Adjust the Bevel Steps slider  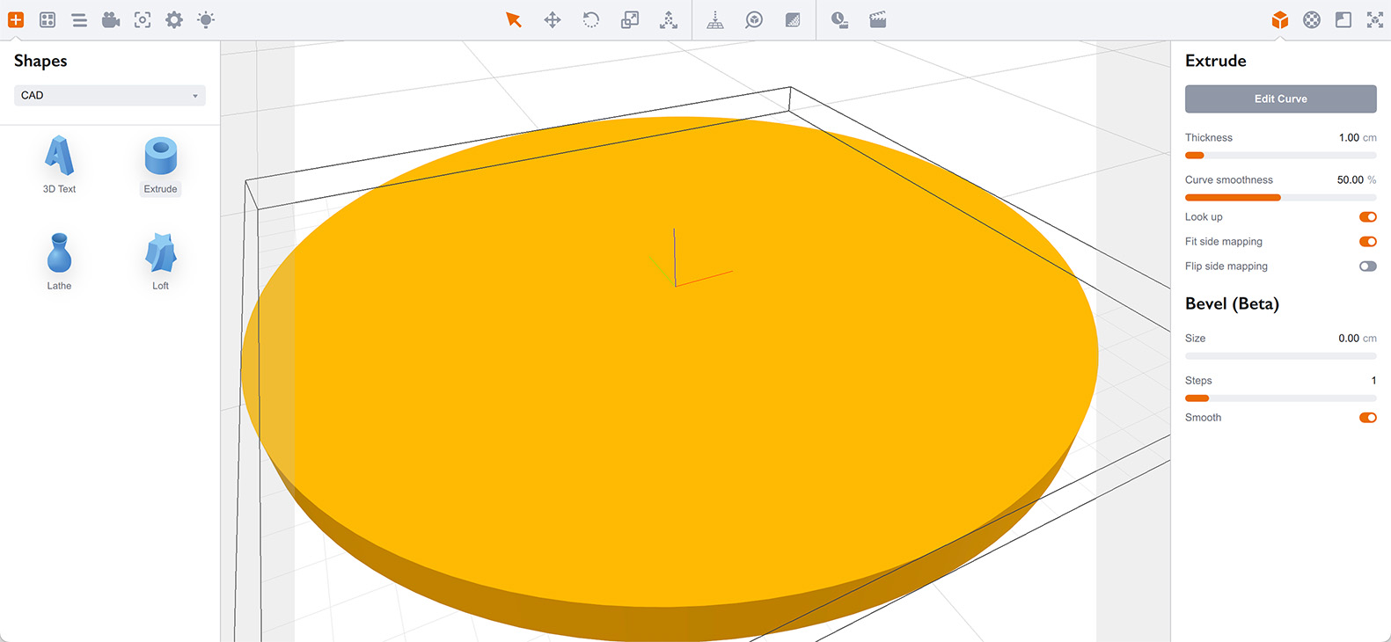click(x=1280, y=398)
